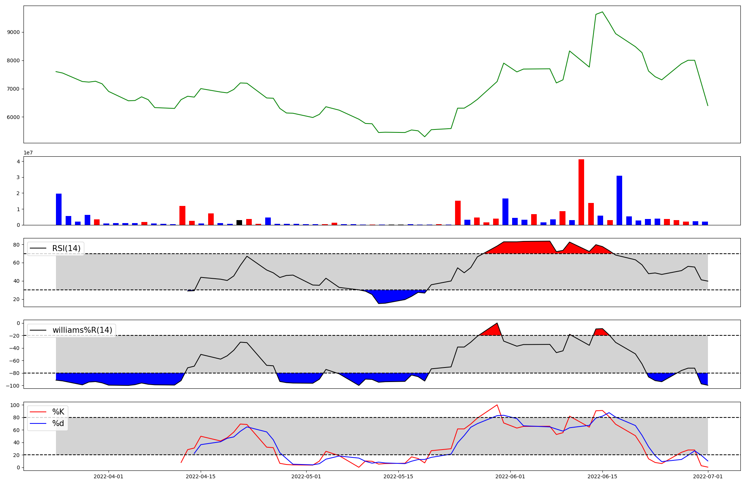Click the 2022-05-15 date tick label
Image resolution: width=746 pixels, height=485 pixels.
(x=398, y=476)
